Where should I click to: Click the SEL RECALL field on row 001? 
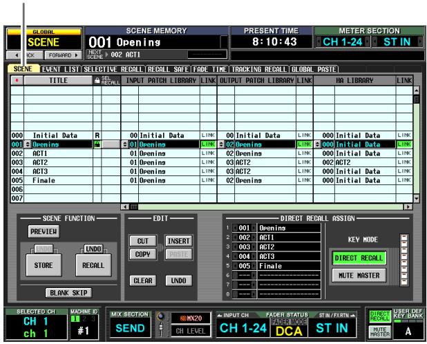[x=111, y=144]
